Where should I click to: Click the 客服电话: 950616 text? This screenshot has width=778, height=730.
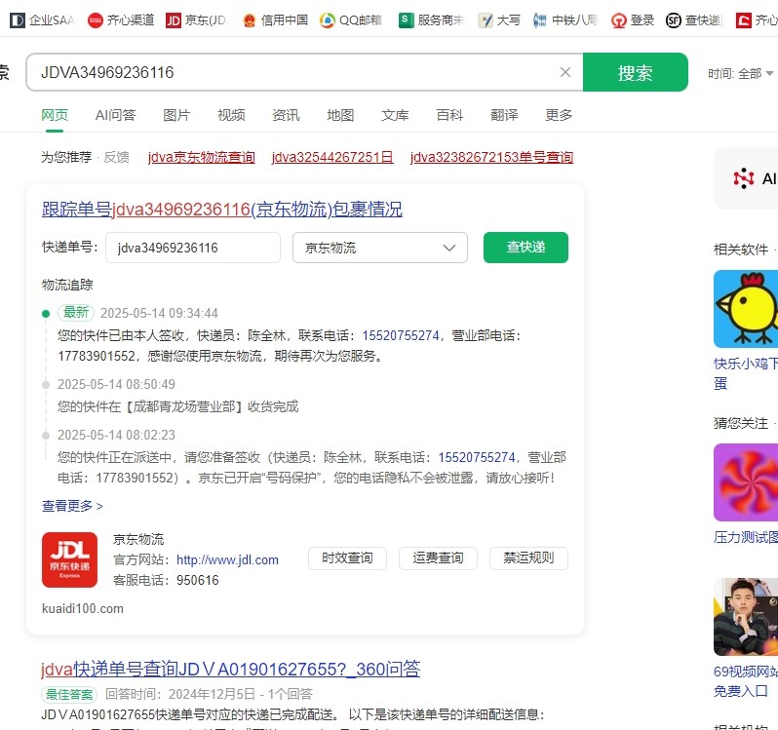point(166,580)
